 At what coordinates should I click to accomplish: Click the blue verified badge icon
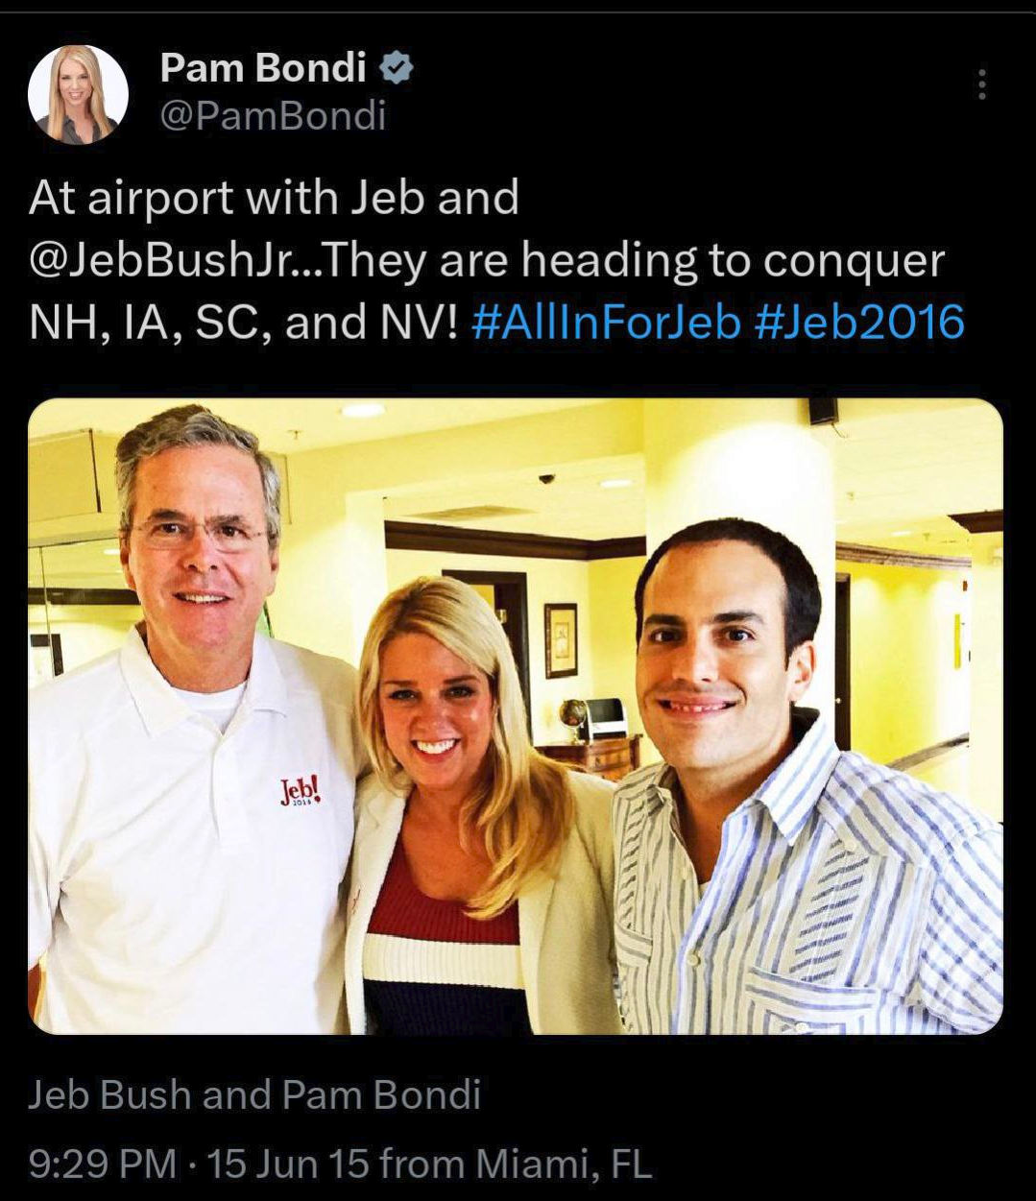(x=398, y=68)
